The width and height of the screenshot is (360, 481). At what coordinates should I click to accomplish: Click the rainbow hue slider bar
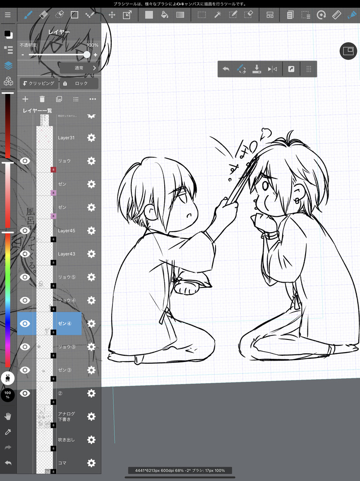(x=8, y=300)
